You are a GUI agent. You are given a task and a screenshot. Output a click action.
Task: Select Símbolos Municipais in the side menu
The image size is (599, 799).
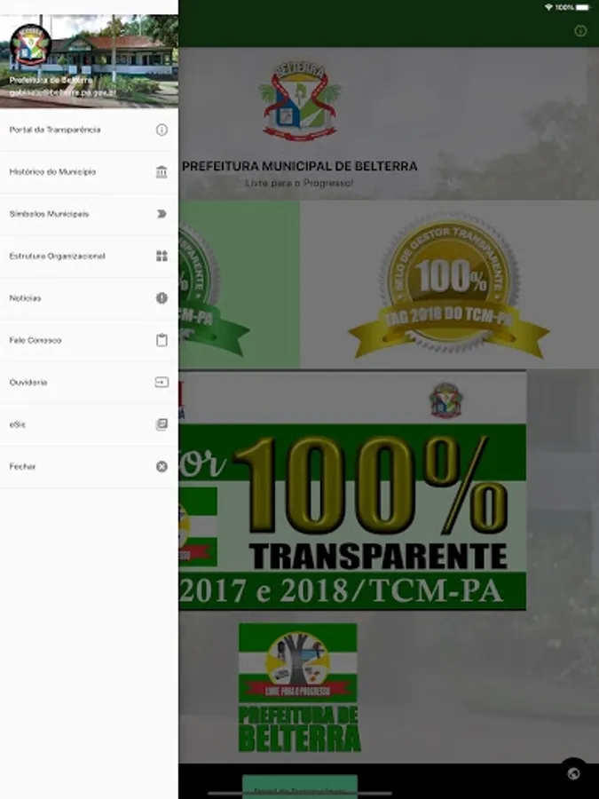point(89,214)
